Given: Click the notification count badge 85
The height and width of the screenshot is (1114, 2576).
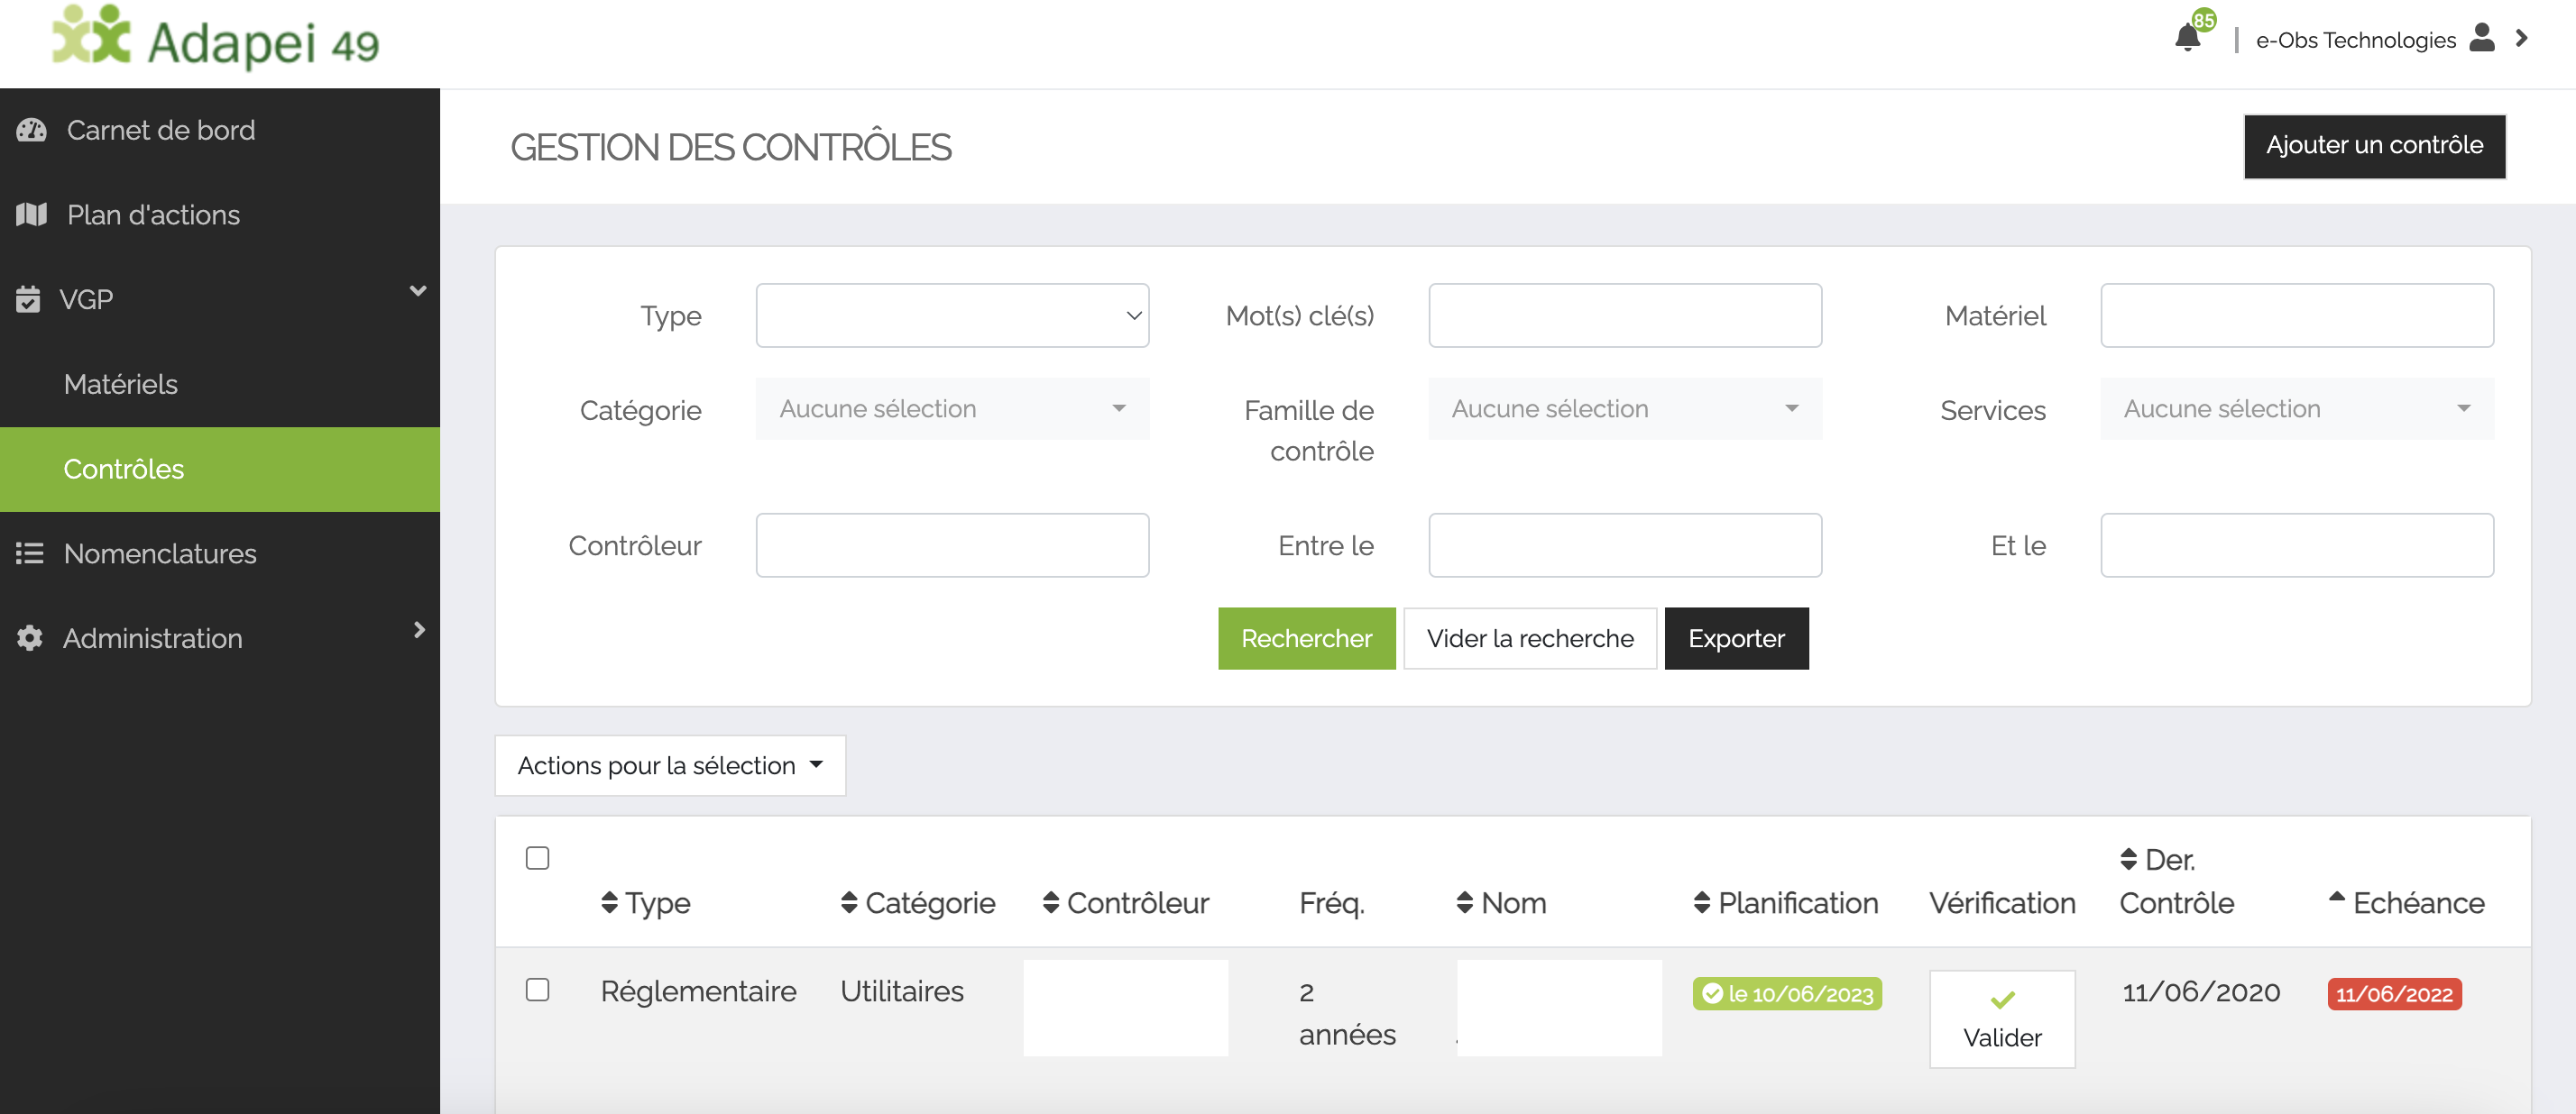Looking at the screenshot, I should point(2204,20).
